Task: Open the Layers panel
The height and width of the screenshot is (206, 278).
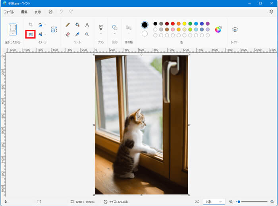Action: click(x=235, y=30)
